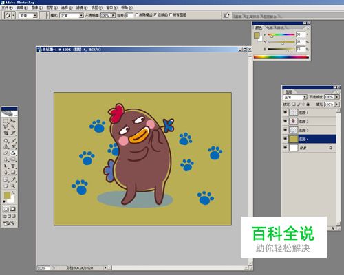Open the File Browser icon in options bar
Screen dimensions: 344x275
point(226,16)
